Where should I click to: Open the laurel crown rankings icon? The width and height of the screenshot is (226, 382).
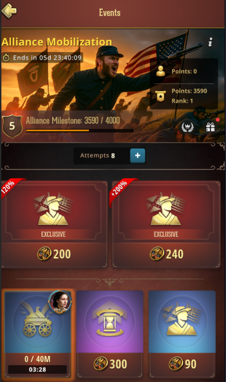tap(187, 127)
